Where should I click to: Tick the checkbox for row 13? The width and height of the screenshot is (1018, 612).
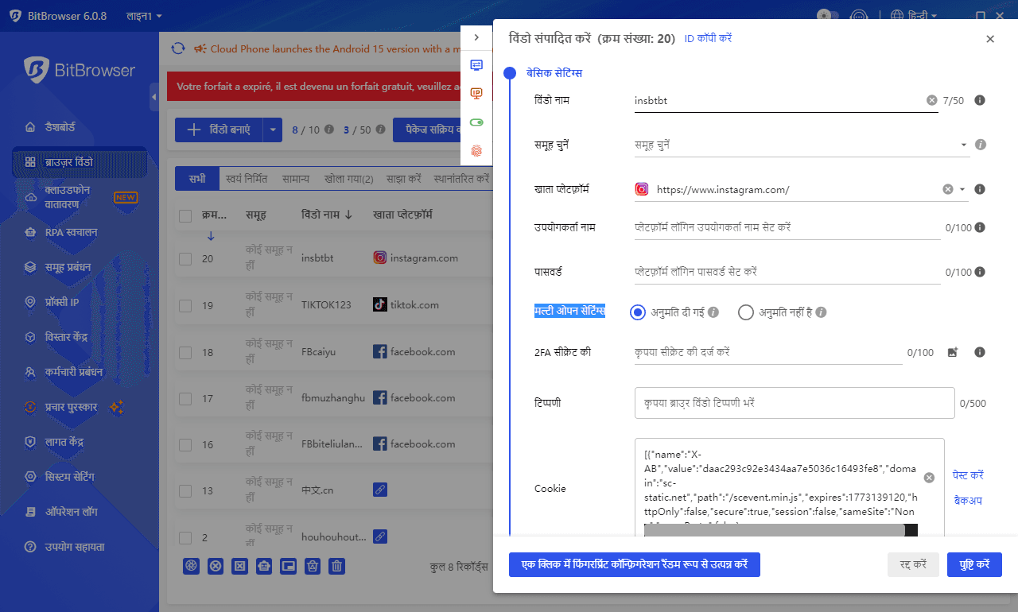point(185,490)
